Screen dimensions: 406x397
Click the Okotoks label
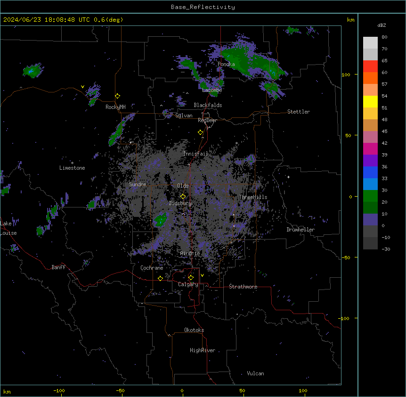pyautogui.click(x=194, y=330)
